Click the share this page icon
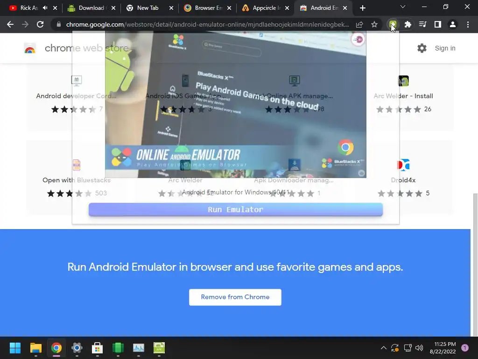 click(x=359, y=24)
